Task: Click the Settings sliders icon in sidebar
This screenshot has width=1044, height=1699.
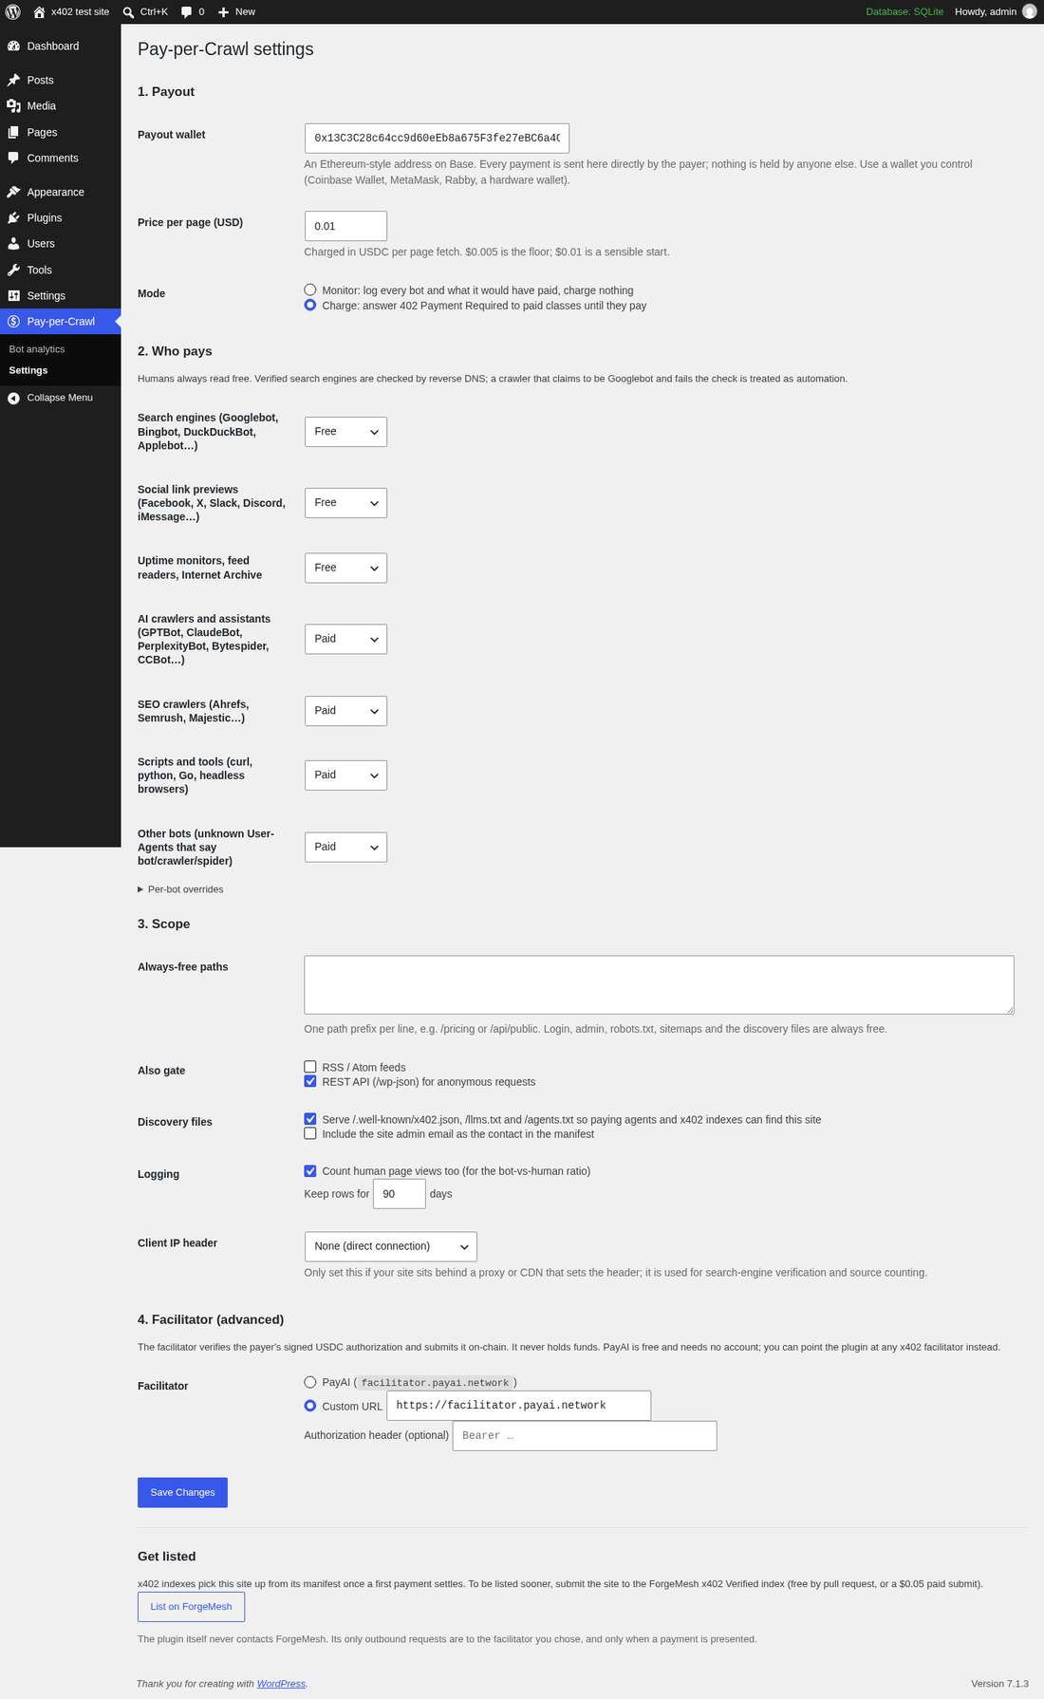Action: tap(13, 295)
